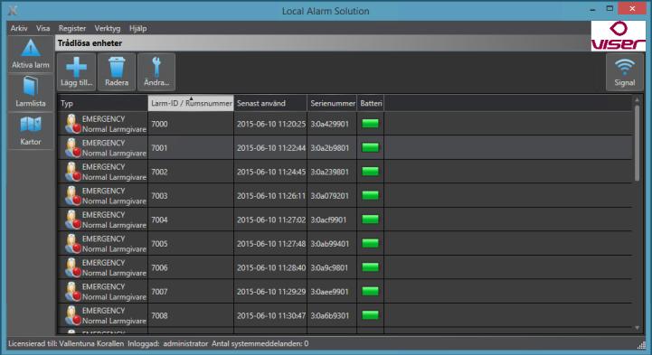Image resolution: width=652 pixels, height=355 pixels.
Task: Click vertical scrollbar thumb in list
Action: [x=637, y=143]
